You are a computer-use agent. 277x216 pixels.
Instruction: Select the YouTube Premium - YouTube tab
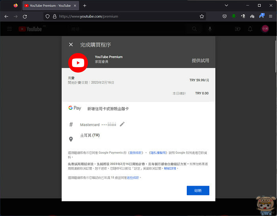point(51,6)
